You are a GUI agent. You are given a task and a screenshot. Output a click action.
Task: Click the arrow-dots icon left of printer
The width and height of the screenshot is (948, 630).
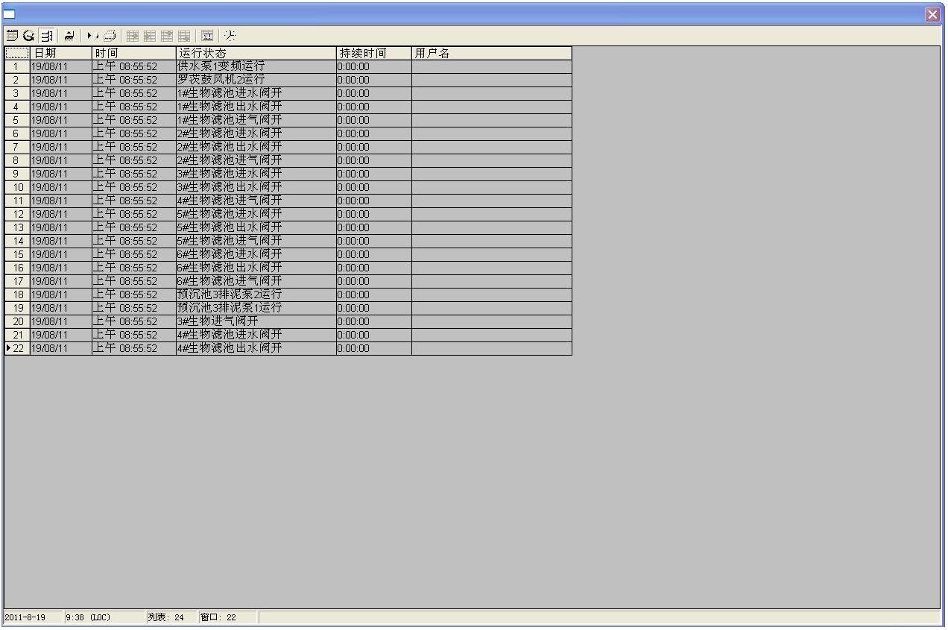93,35
